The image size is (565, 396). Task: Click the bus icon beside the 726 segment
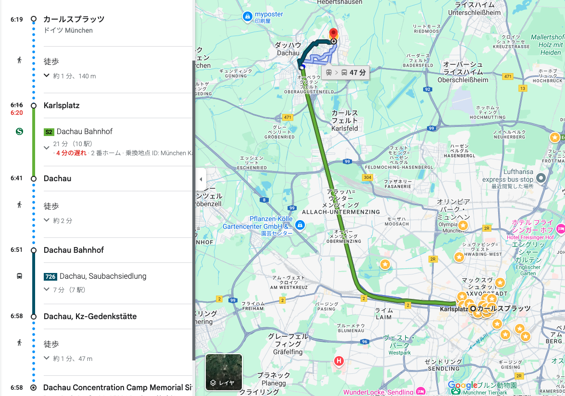[x=19, y=276]
